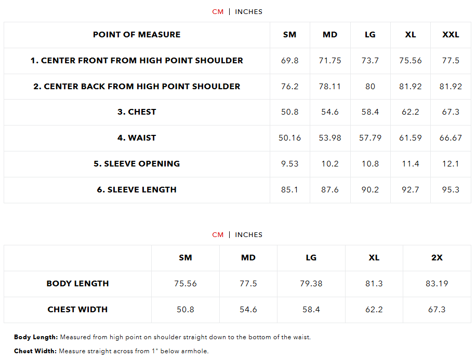Select the 6. SLEEVE LENGTH row label
This screenshot has height=361, width=476.
pyautogui.click(x=137, y=190)
